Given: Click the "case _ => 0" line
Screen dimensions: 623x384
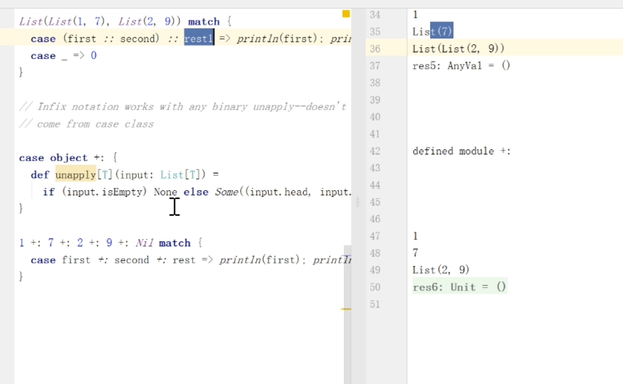Looking at the screenshot, I should (x=63, y=56).
